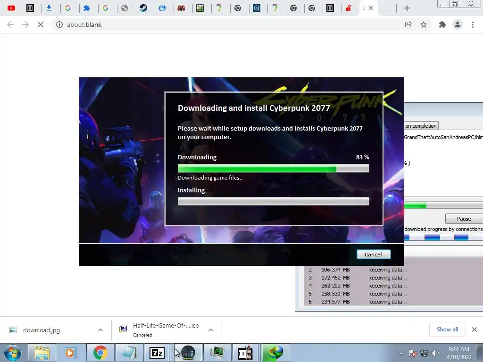
Task: Switch to Chrome in the taskbar
Action: [100, 353]
